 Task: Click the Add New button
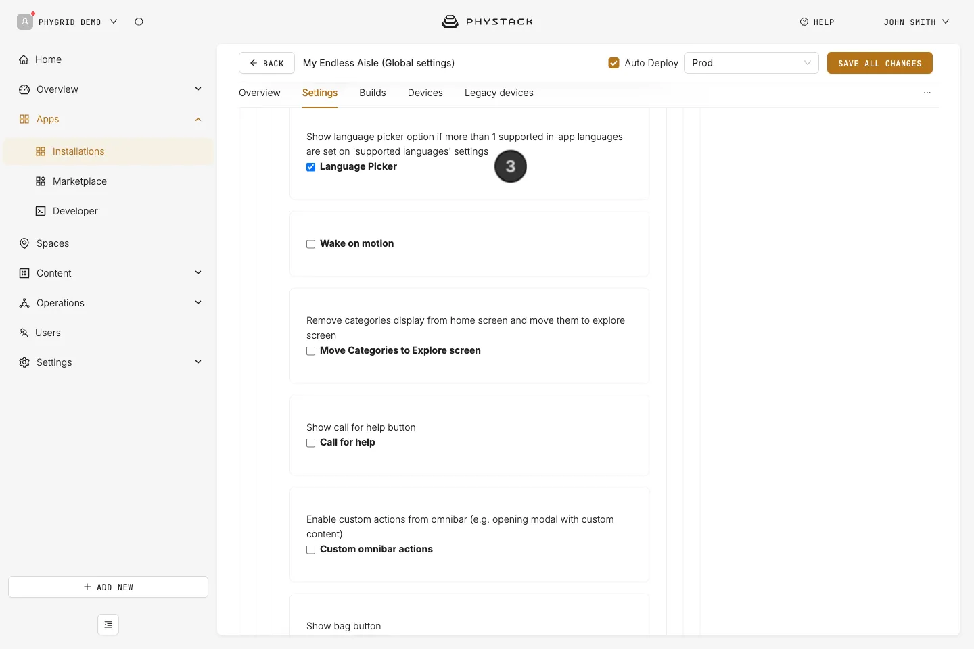(x=108, y=587)
